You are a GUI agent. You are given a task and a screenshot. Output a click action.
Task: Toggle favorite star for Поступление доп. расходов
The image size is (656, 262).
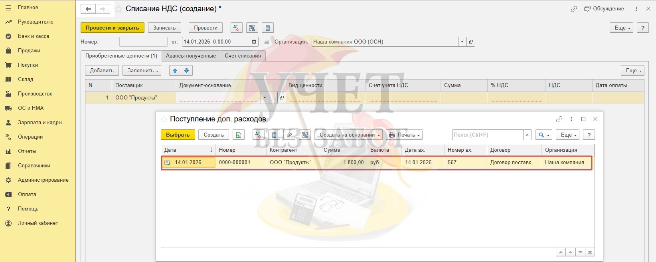tap(163, 119)
